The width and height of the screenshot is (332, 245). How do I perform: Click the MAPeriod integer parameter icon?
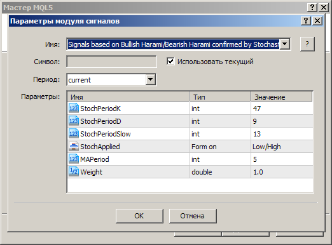74,159
